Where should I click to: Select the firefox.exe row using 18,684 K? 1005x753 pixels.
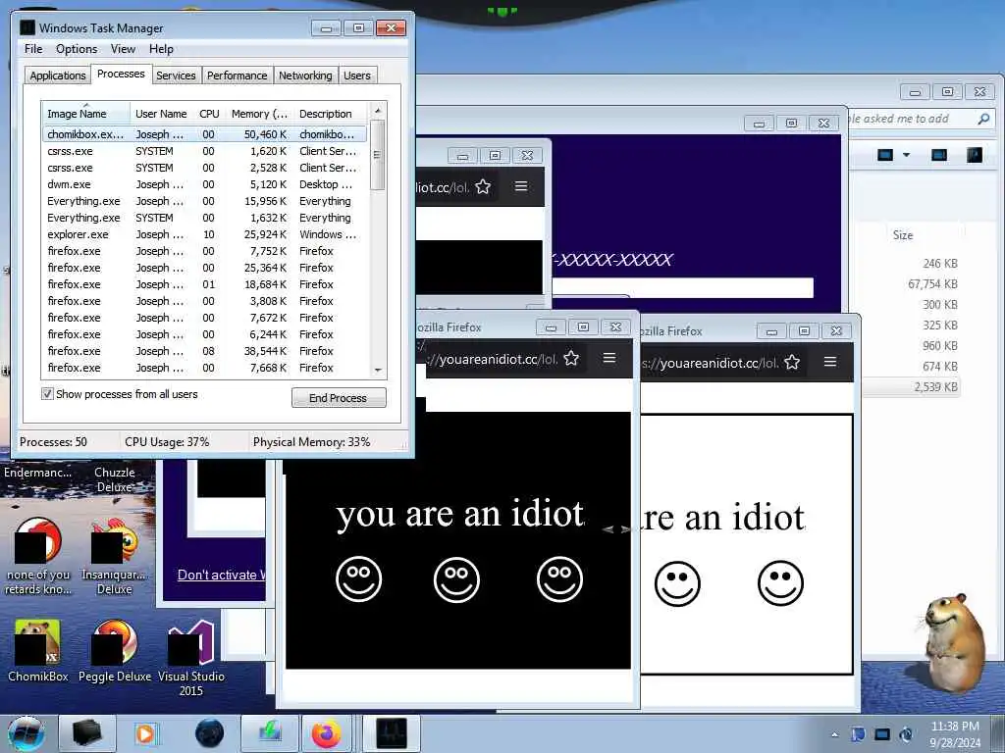pos(205,284)
